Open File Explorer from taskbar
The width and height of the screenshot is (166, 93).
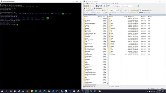click(11, 91)
